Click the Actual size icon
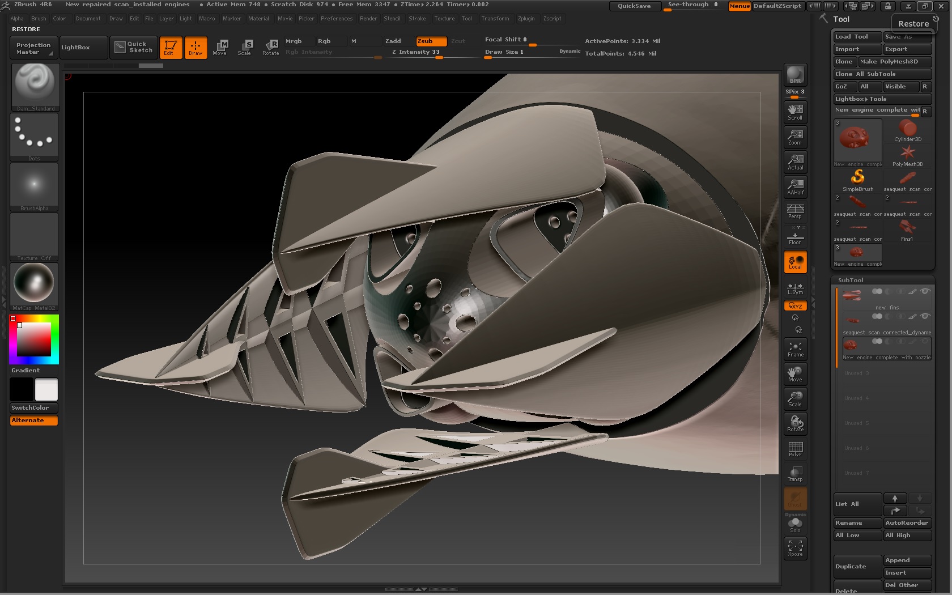The width and height of the screenshot is (952, 595). coord(795,161)
